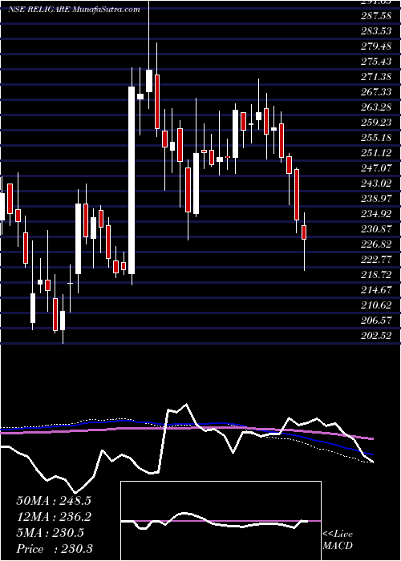This screenshot has height=561, width=401.
Task: Select the 267.33 price axis label
Action: 376,92
